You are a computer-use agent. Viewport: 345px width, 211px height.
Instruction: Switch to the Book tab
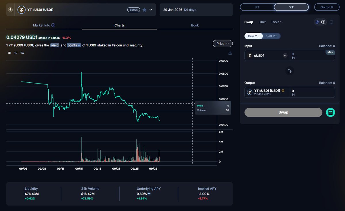[195, 25]
